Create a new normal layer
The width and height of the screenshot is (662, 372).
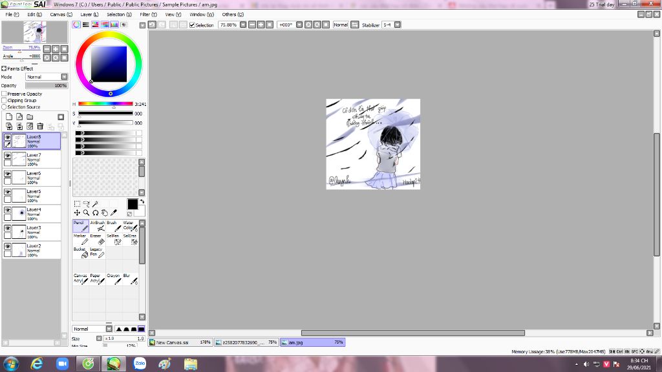(9, 117)
